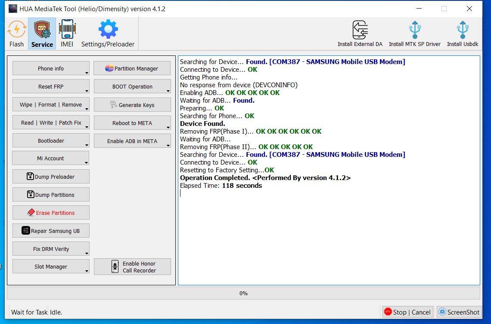Click 'Operation Completed.' log line
491x324 pixels.
(265, 178)
